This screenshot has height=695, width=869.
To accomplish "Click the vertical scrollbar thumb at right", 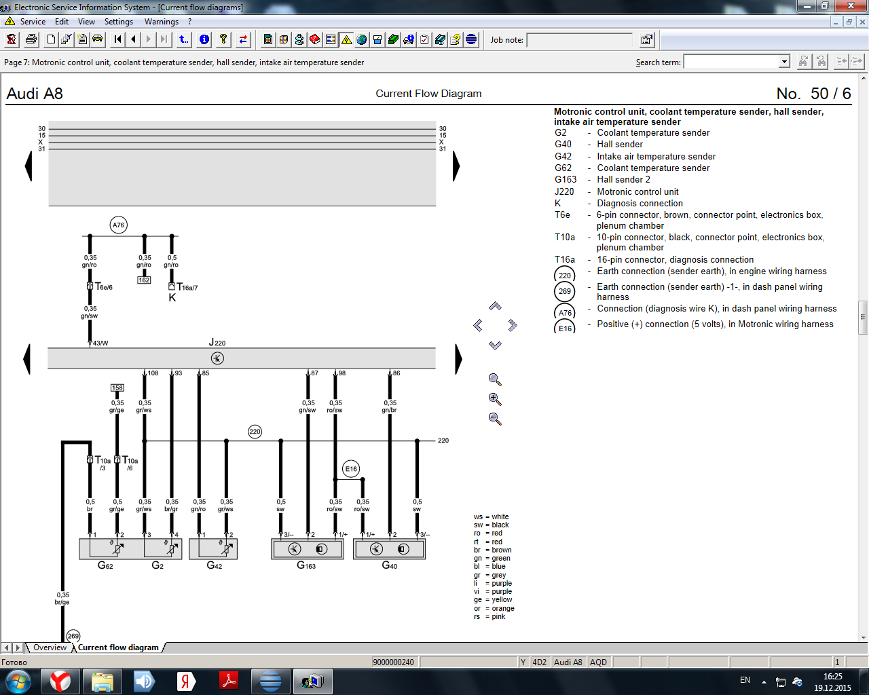I will [x=864, y=318].
